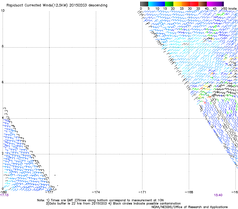The height and width of the screenshot is (209, 238).
Task: Click the '17:15' time label
Action: tap(5, 195)
